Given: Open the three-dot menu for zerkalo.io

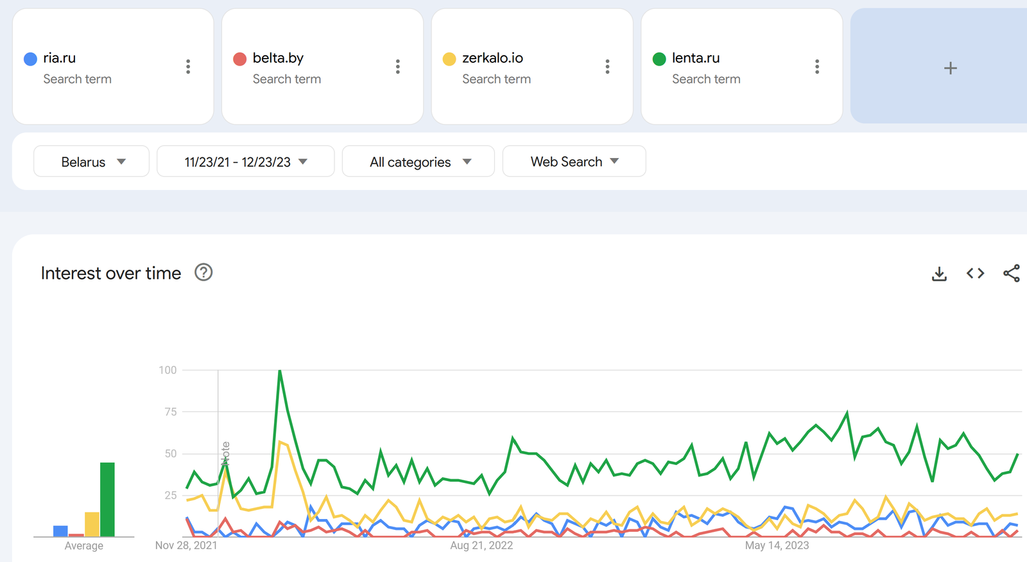Looking at the screenshot, I should (607, 67).
